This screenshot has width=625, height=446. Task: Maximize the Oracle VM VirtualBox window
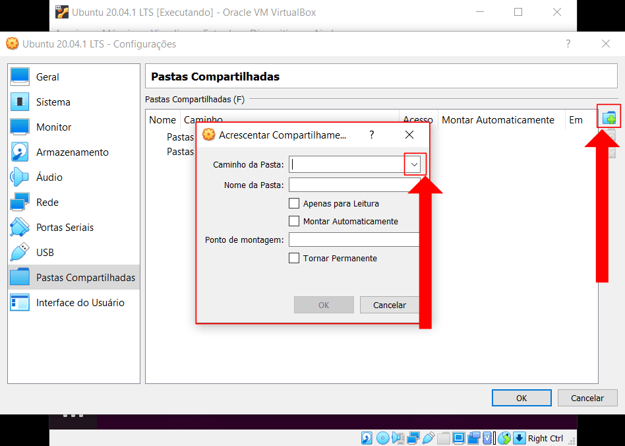518,12
